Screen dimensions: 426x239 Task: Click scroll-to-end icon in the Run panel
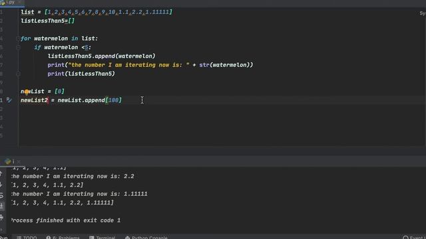pos(1,206)
